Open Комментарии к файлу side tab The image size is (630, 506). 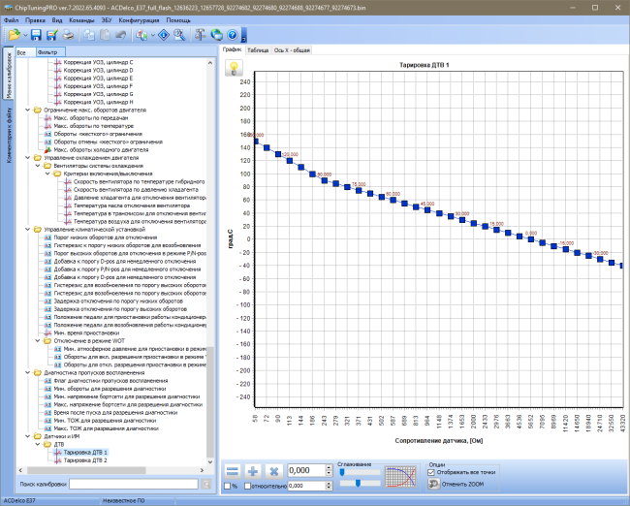click(x=9, y=135)
